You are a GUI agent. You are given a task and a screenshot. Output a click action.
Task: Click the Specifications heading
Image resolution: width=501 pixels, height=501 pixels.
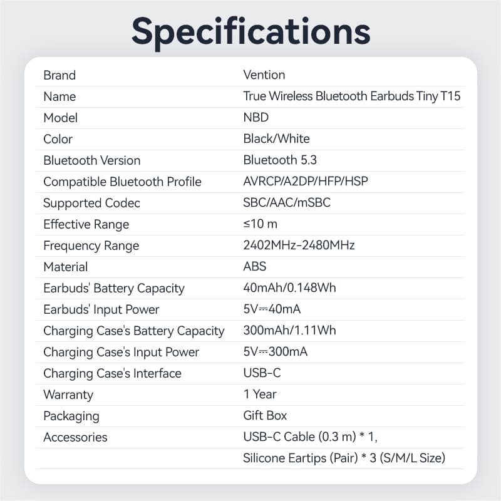point(250,29)
